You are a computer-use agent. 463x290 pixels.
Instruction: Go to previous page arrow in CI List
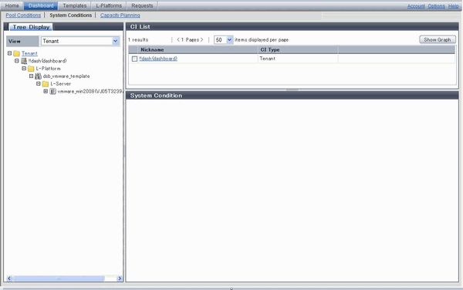pyautogui.click(x=178, y=40)
